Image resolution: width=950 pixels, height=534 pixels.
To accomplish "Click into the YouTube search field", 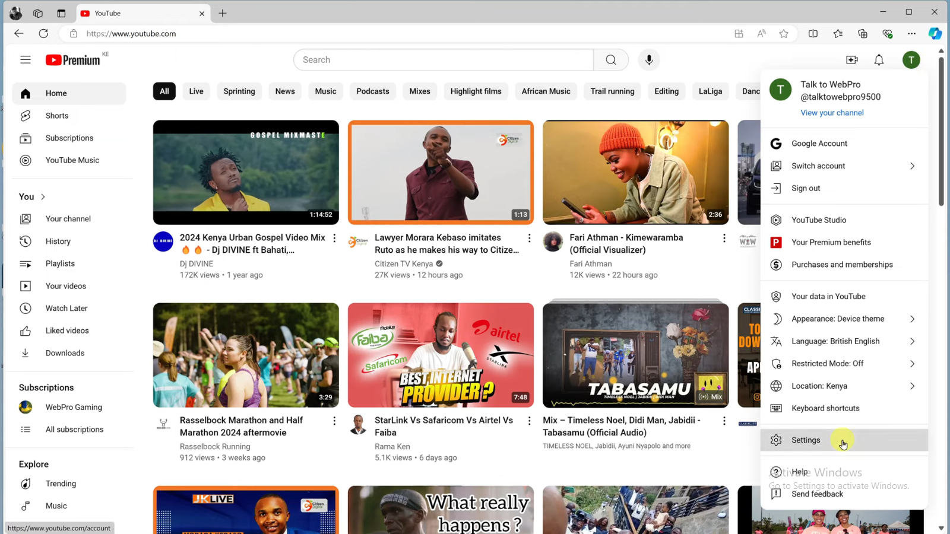I will [444, 60].
